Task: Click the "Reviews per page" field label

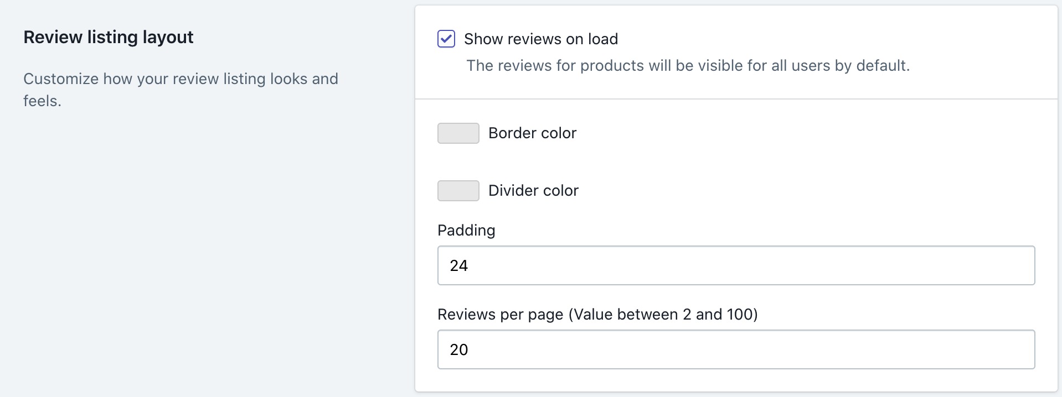Action: pyautogui.click(x=501, y=315)
